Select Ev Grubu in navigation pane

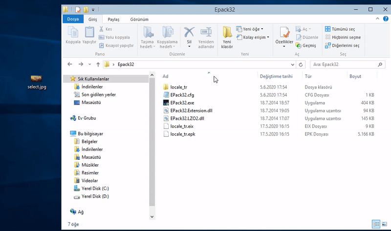87,118
